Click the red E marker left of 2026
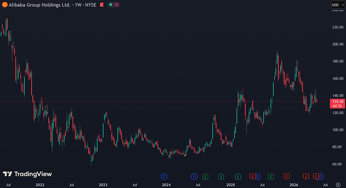Viewport: 346px width, 188px height. (287, 176)
